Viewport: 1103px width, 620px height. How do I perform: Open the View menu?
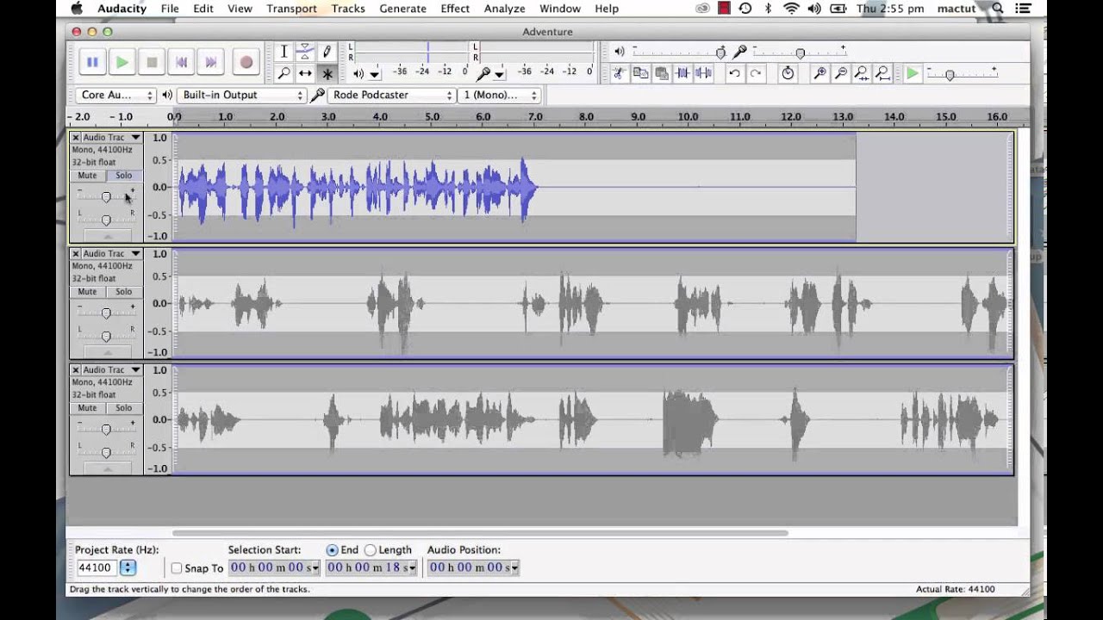coord(240,9)
